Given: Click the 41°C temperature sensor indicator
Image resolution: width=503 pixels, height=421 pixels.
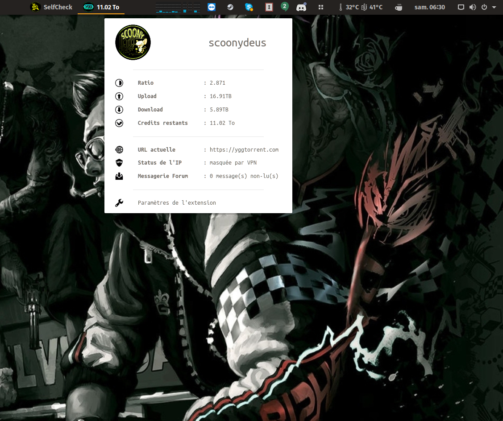Looking at the screenshot, I should (372, 7).
